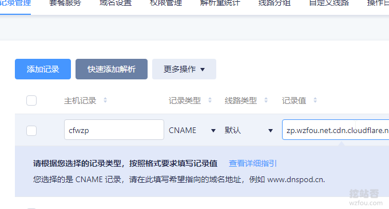Open the 域名设置 tab
The width and height of the screenshot is (389, 209).
[116, 3]
